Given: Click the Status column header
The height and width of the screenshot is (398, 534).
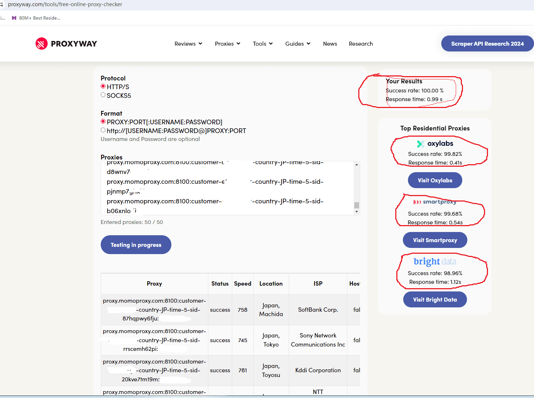Looking at the screenshot, I should point(220,283).
